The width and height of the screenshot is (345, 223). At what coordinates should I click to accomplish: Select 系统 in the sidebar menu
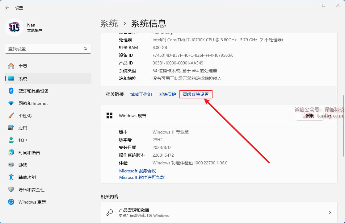23,79
